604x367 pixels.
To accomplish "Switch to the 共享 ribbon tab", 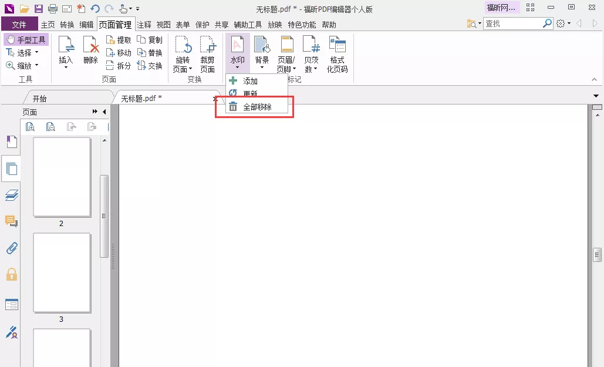I will 221,25.
